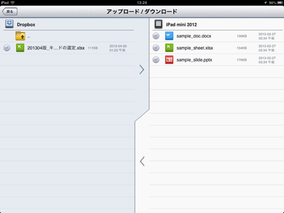Click left chevron to upload to Dropbox
This screenshot has height=213, width=284.
[142, 161]
